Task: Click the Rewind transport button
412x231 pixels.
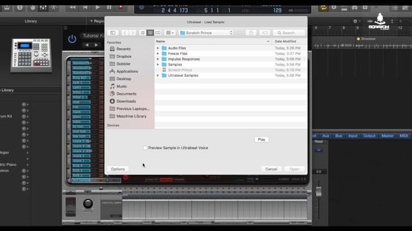Action: tap(73, 7)
